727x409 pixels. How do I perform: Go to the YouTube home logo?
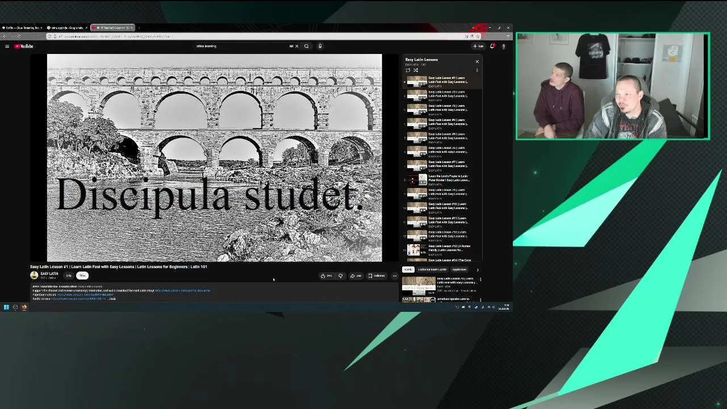[24, 46]
